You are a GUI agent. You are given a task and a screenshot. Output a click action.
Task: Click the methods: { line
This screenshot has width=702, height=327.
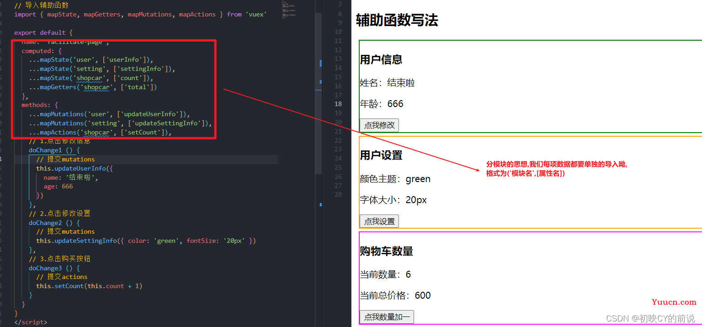(40, 105)
